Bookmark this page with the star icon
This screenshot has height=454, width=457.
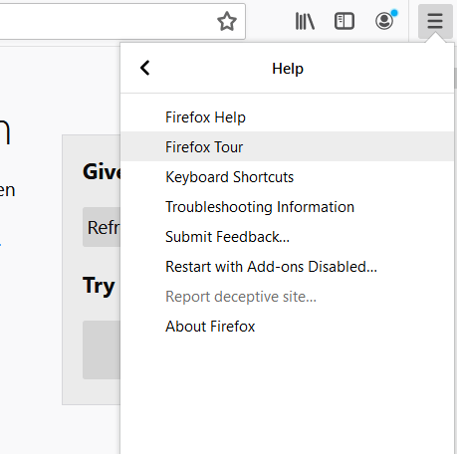click(227, 21)
